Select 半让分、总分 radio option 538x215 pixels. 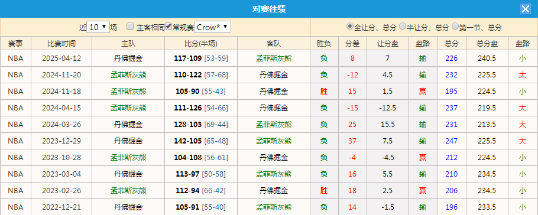pyautogui.click(x=403, y=26)
